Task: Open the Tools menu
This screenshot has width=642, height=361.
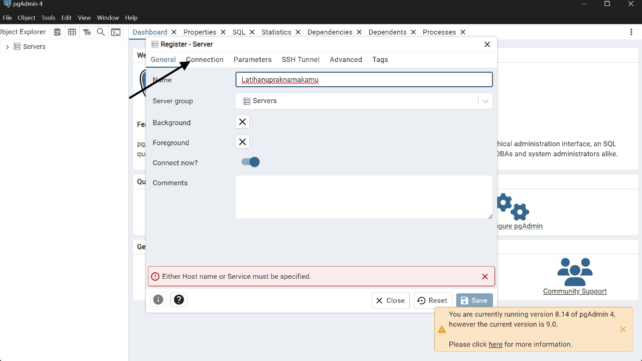Action: [48, 18]
